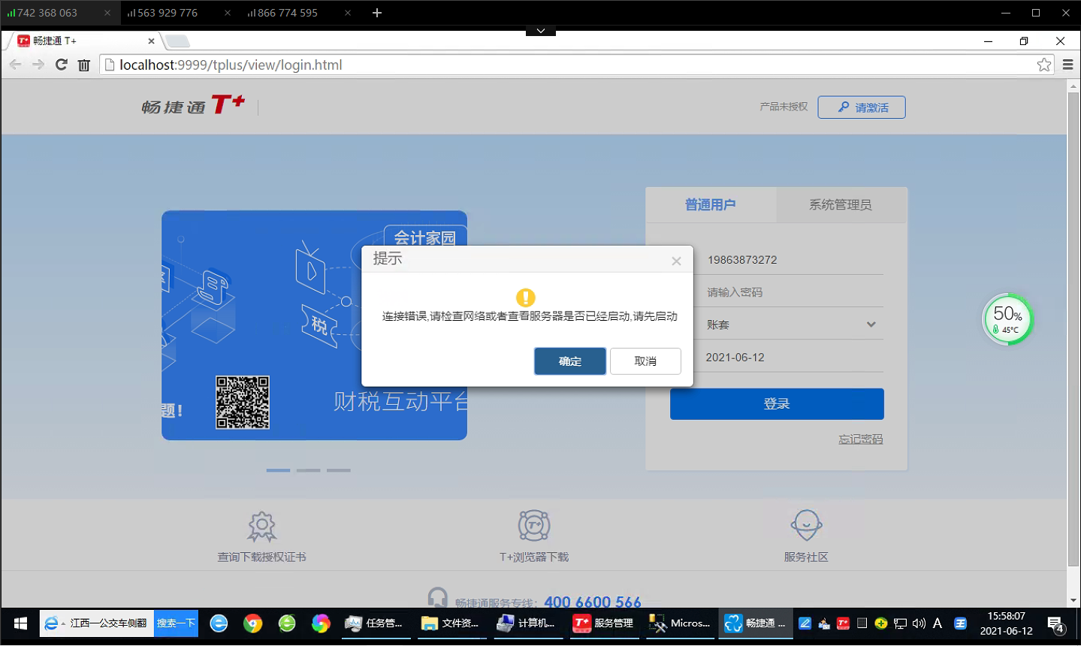Click the date field 2021-06-12
Viewport: 1081px width, 646px height.
(x=777, y=358)
